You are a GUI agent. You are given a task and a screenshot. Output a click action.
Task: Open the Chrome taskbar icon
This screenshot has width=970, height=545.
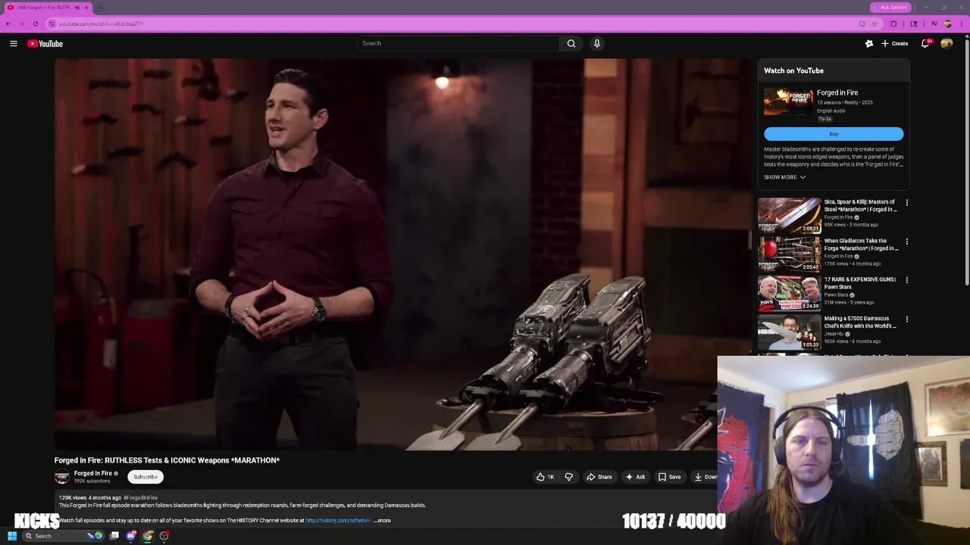[148, 536]
